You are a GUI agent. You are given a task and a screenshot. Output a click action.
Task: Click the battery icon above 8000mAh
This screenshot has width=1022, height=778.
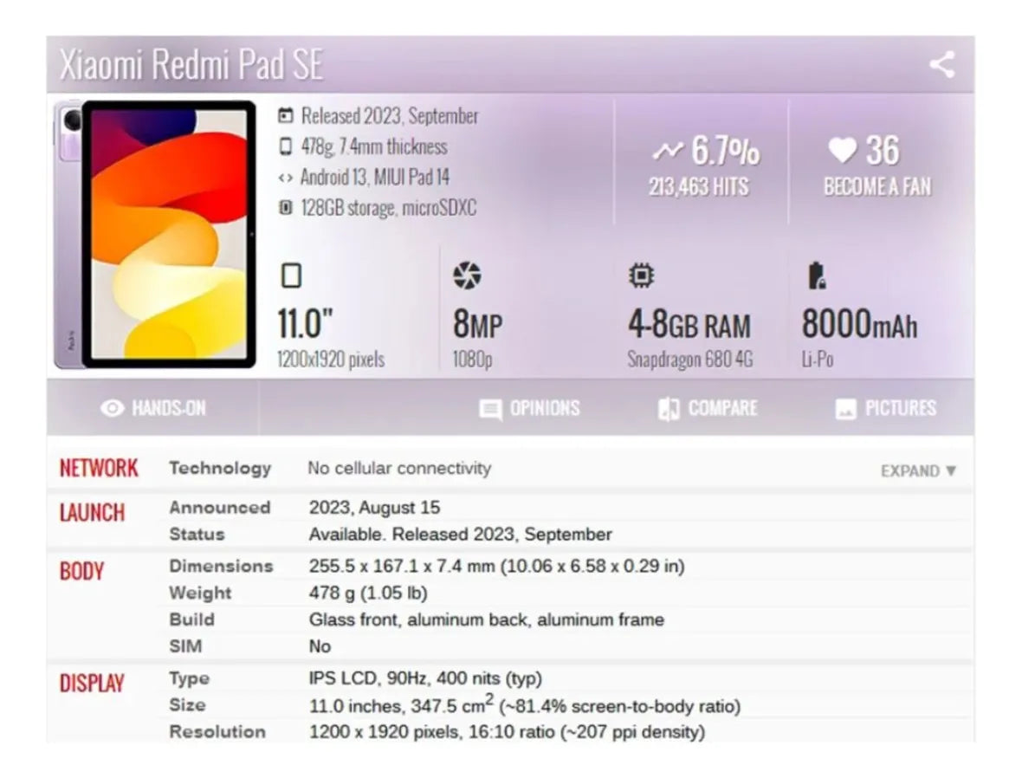pyautogui.click(x=816, y=276)
